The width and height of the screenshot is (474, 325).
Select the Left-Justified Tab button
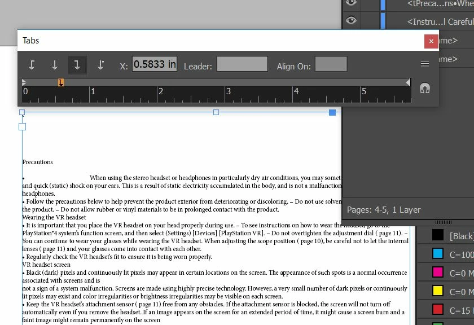tap(32, 65)
